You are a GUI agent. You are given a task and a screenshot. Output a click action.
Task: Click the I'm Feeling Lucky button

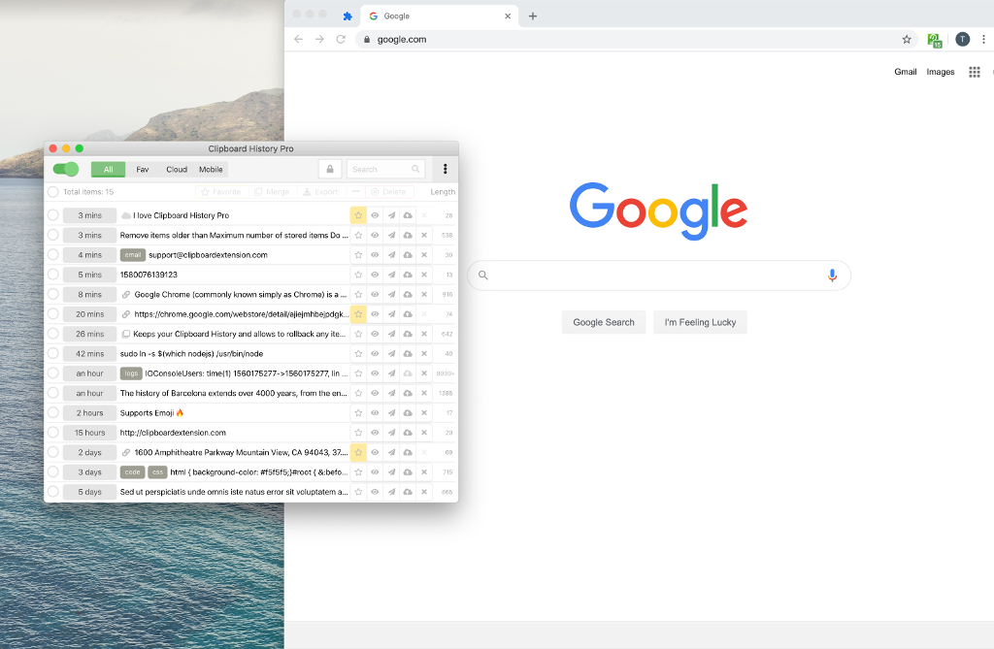click(700, 322)
